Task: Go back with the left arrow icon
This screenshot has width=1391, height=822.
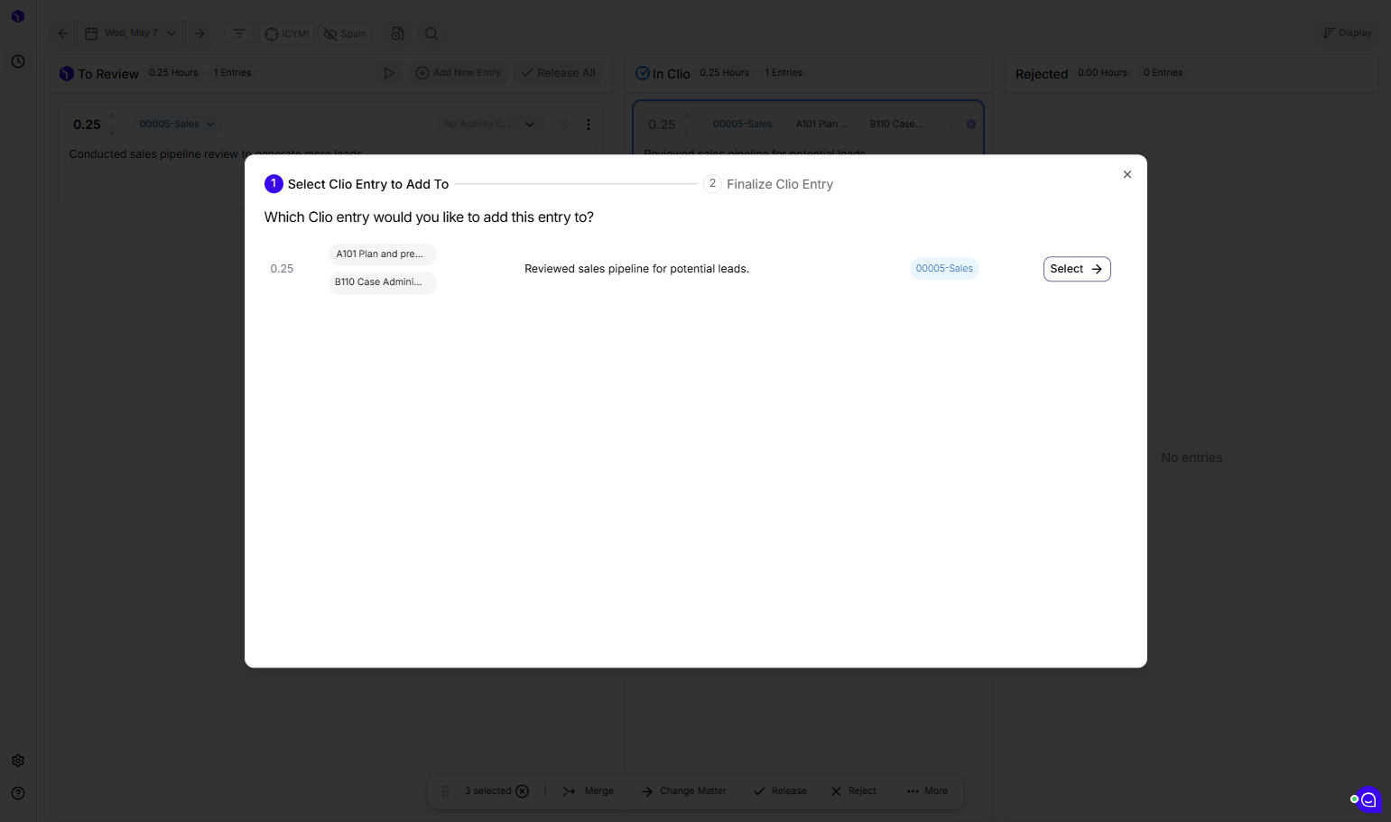Action: pyautogui.click(x=63, y=33)
